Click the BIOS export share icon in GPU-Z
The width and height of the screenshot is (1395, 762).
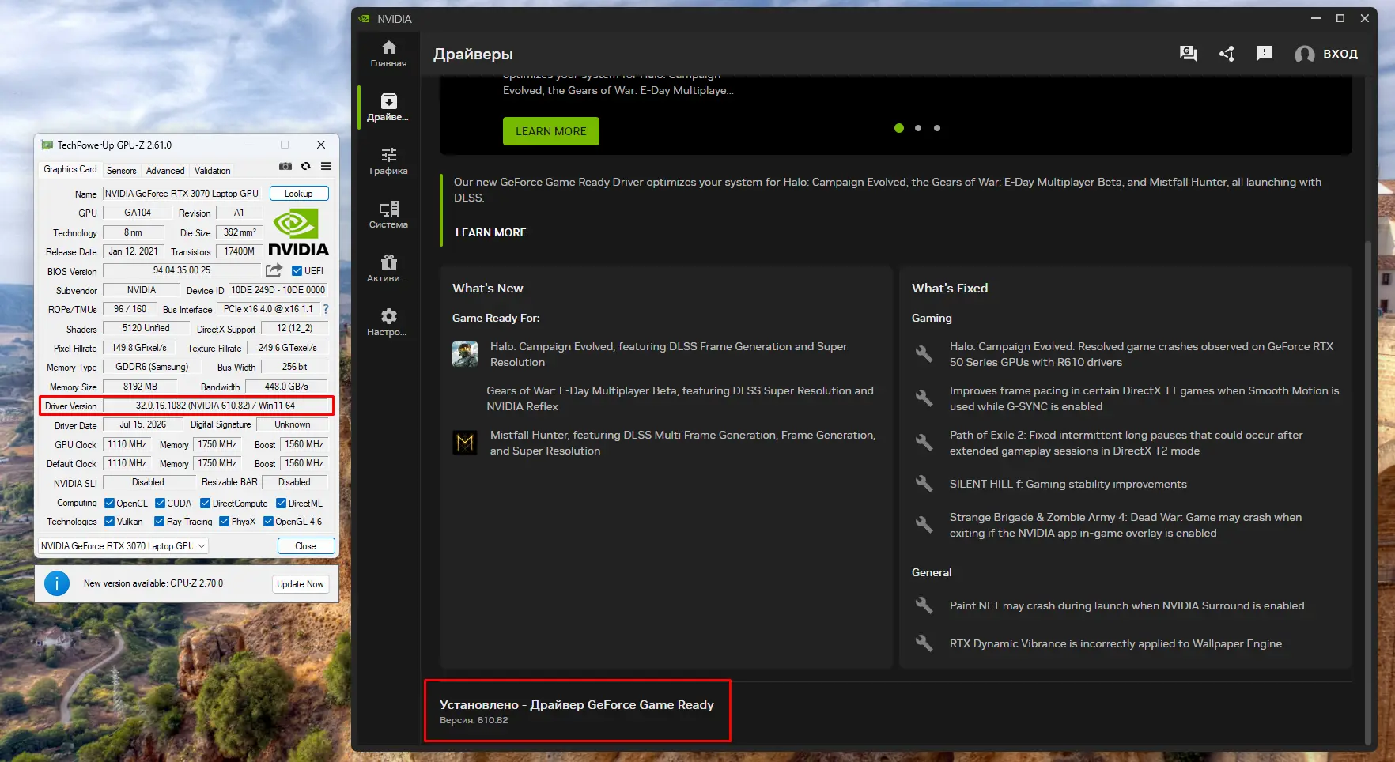274,270
